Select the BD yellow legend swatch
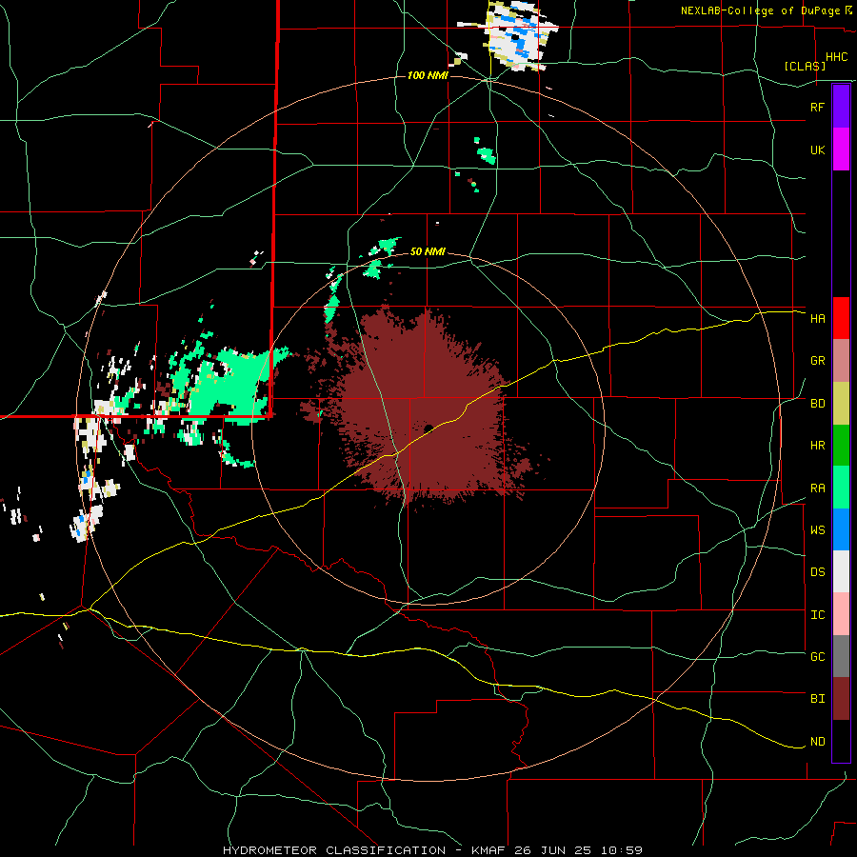The height and width of the screenshot is (857, 857). (x=841, y=404)
